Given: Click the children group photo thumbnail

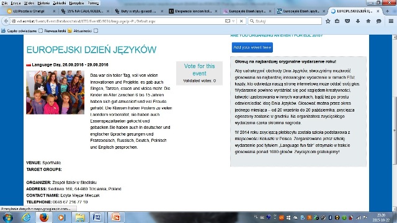Looking at the screenshot, I should (55, 92).
